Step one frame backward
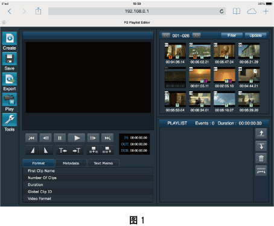This screenshot has width=274, height=226. [x=46, y=138]
